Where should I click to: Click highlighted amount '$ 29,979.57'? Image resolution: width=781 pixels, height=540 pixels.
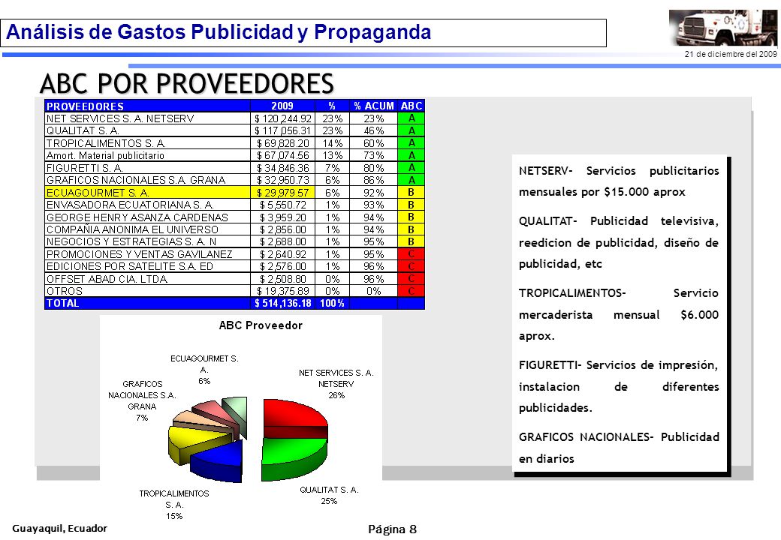pos(282,193)
